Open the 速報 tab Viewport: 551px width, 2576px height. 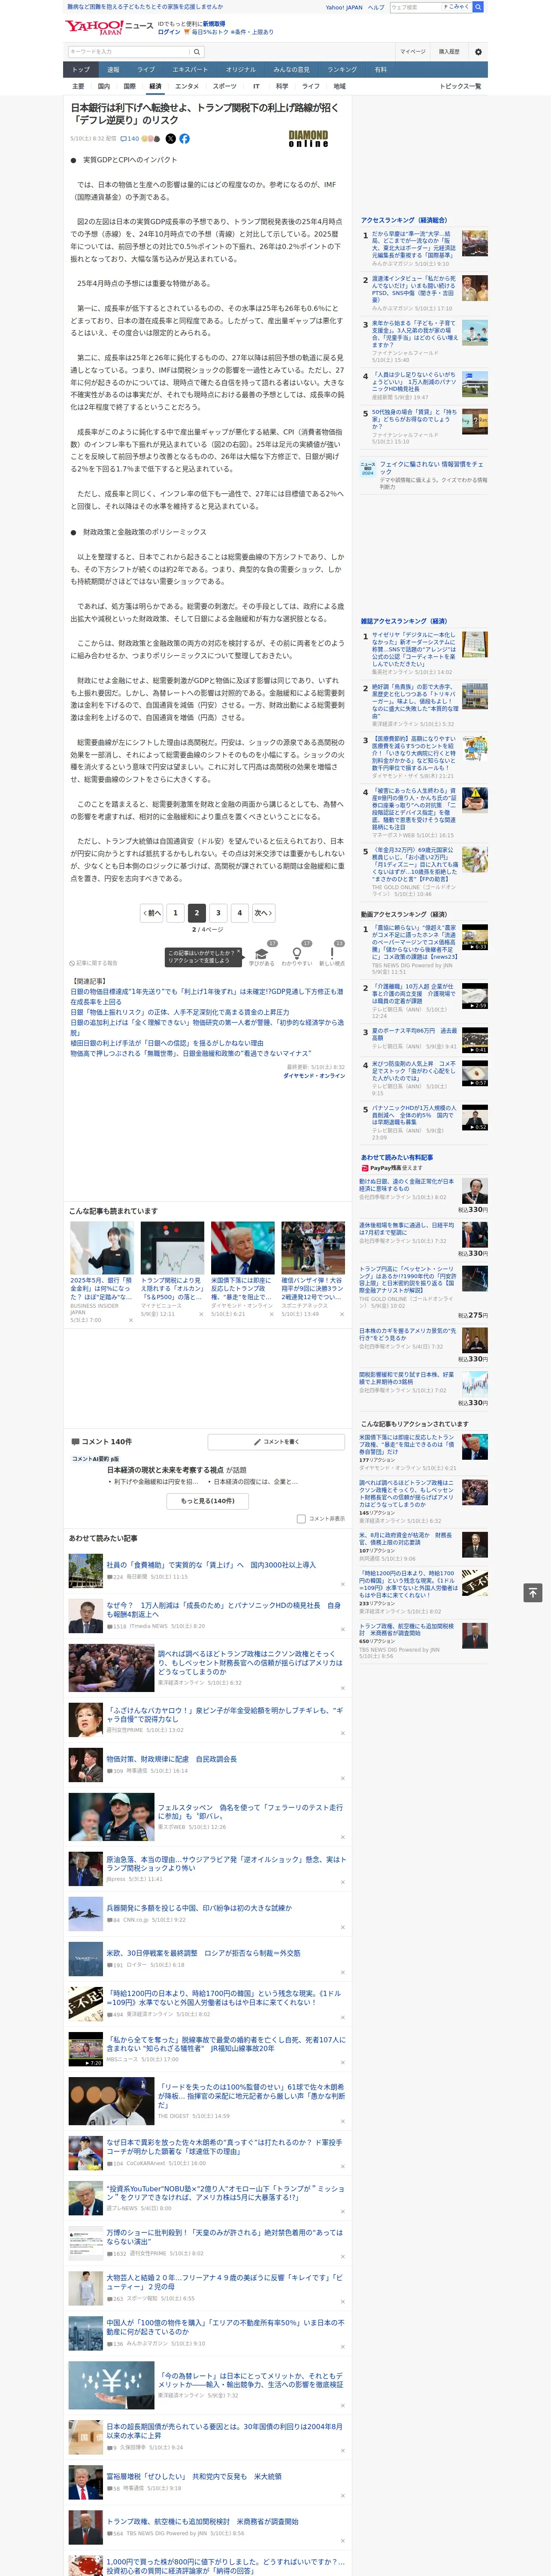113,70
